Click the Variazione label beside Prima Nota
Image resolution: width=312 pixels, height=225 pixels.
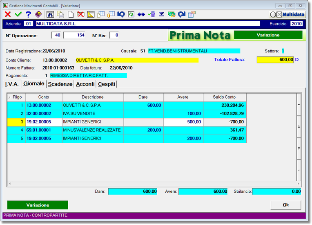tap(268, 35)
